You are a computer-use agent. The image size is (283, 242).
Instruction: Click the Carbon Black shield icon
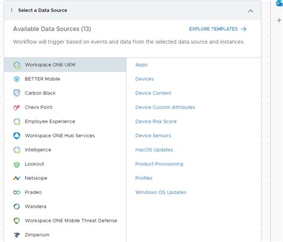pyautogui.click(x=17, y=93)
